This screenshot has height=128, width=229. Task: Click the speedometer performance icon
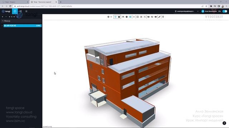[x=123, y=17]
